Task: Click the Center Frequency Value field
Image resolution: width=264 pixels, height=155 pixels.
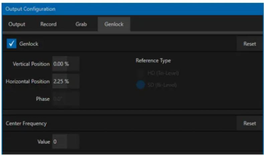Action: [65, 142]
